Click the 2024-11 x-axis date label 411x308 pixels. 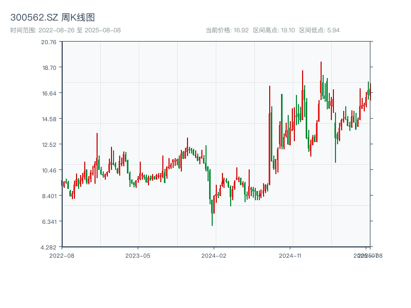pyautogui.click(x=290, y=255)
